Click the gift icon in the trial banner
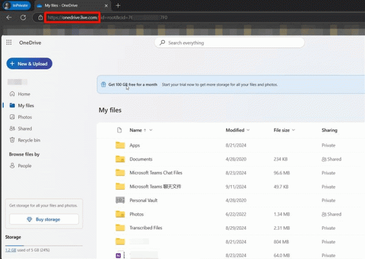This screenshot has height=259, width=365. tap(103, 85)
